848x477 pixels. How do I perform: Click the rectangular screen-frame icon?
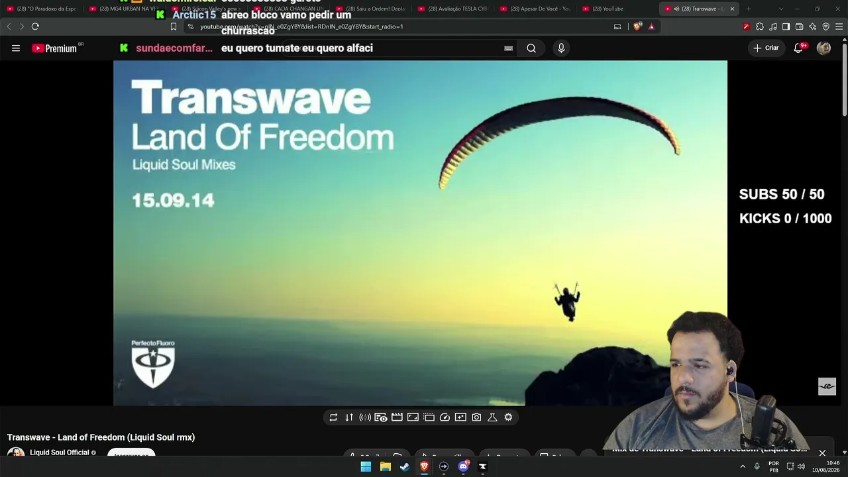(x=413, y=417)
